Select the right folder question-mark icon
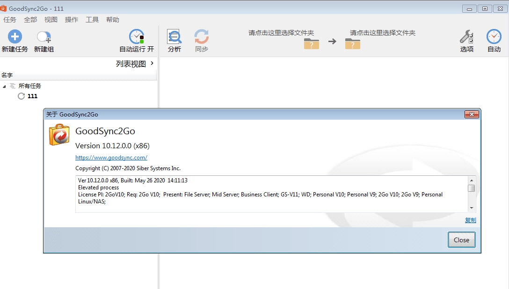Image resolution: width=509 pixels, height=289 pixels. pos(353,43)
